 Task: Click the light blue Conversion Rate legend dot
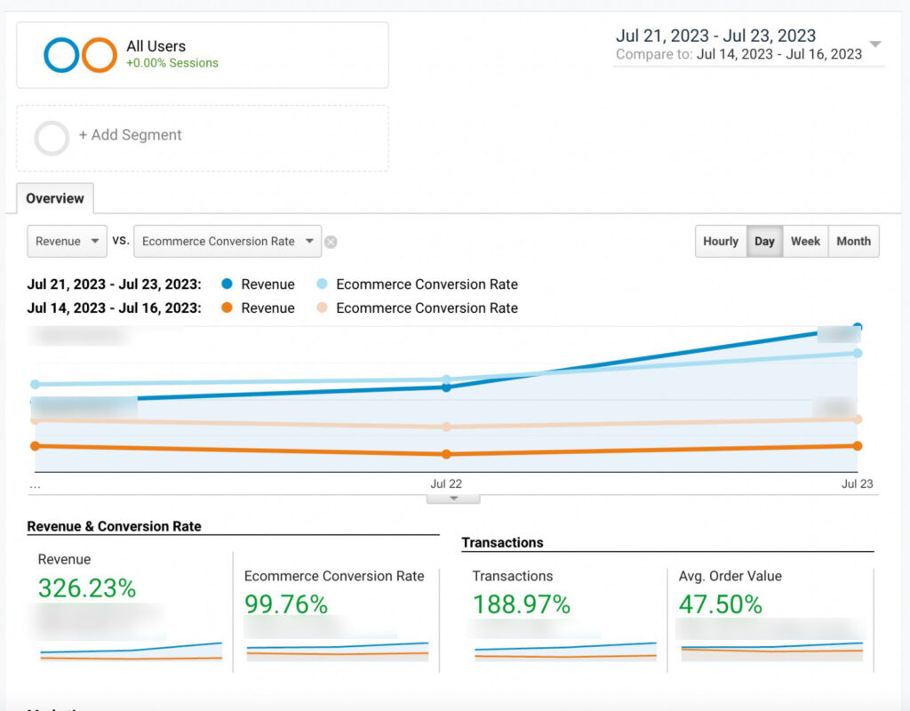(322, 284)
